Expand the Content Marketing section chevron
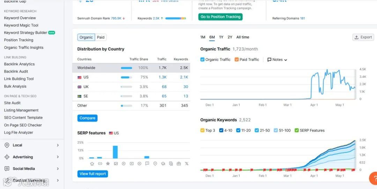 point(58,180)
